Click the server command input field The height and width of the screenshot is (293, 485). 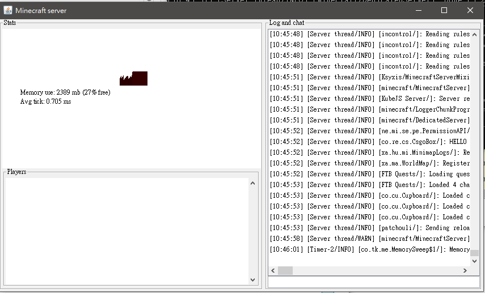[x=374, y=282]
